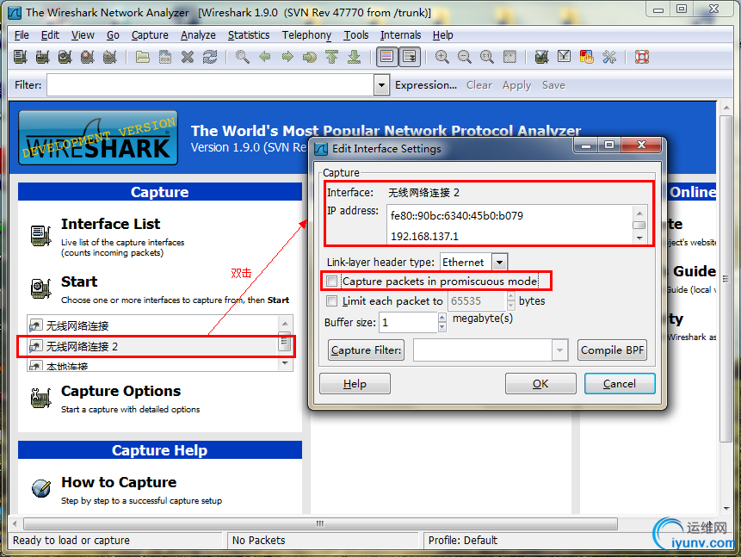Open the capture filters toolbar icon
The height and width of the screenshot is (557, 741).
click(x=541, y=57)
